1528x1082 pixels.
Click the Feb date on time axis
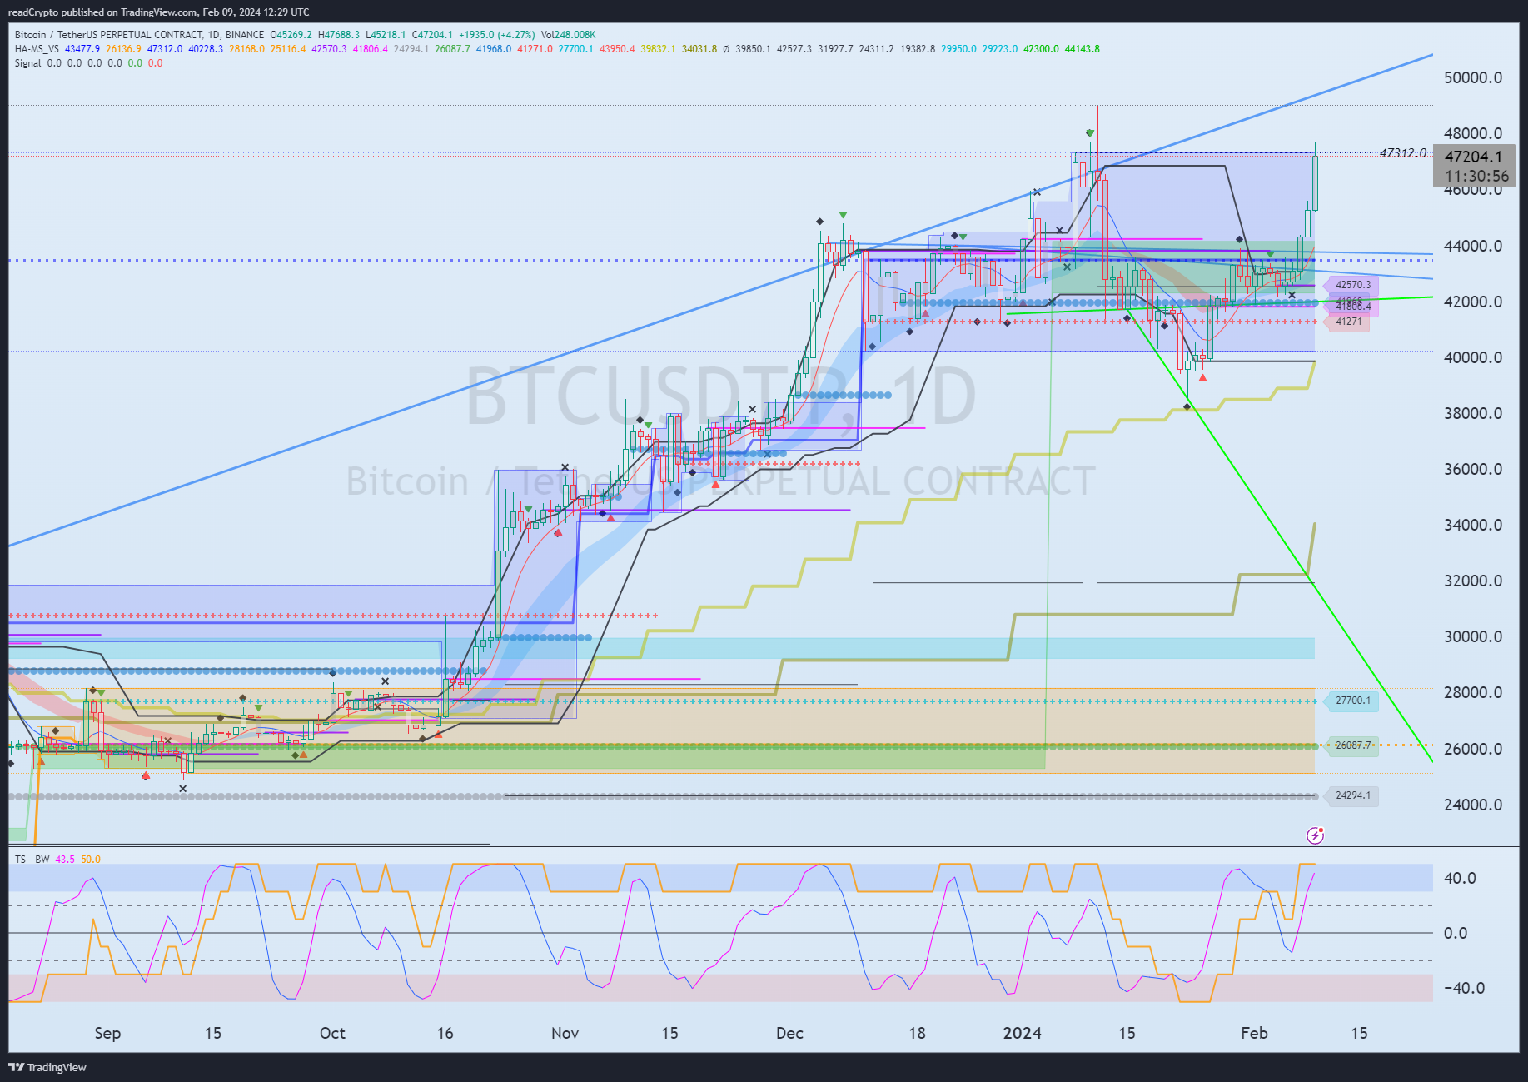1254,1033
